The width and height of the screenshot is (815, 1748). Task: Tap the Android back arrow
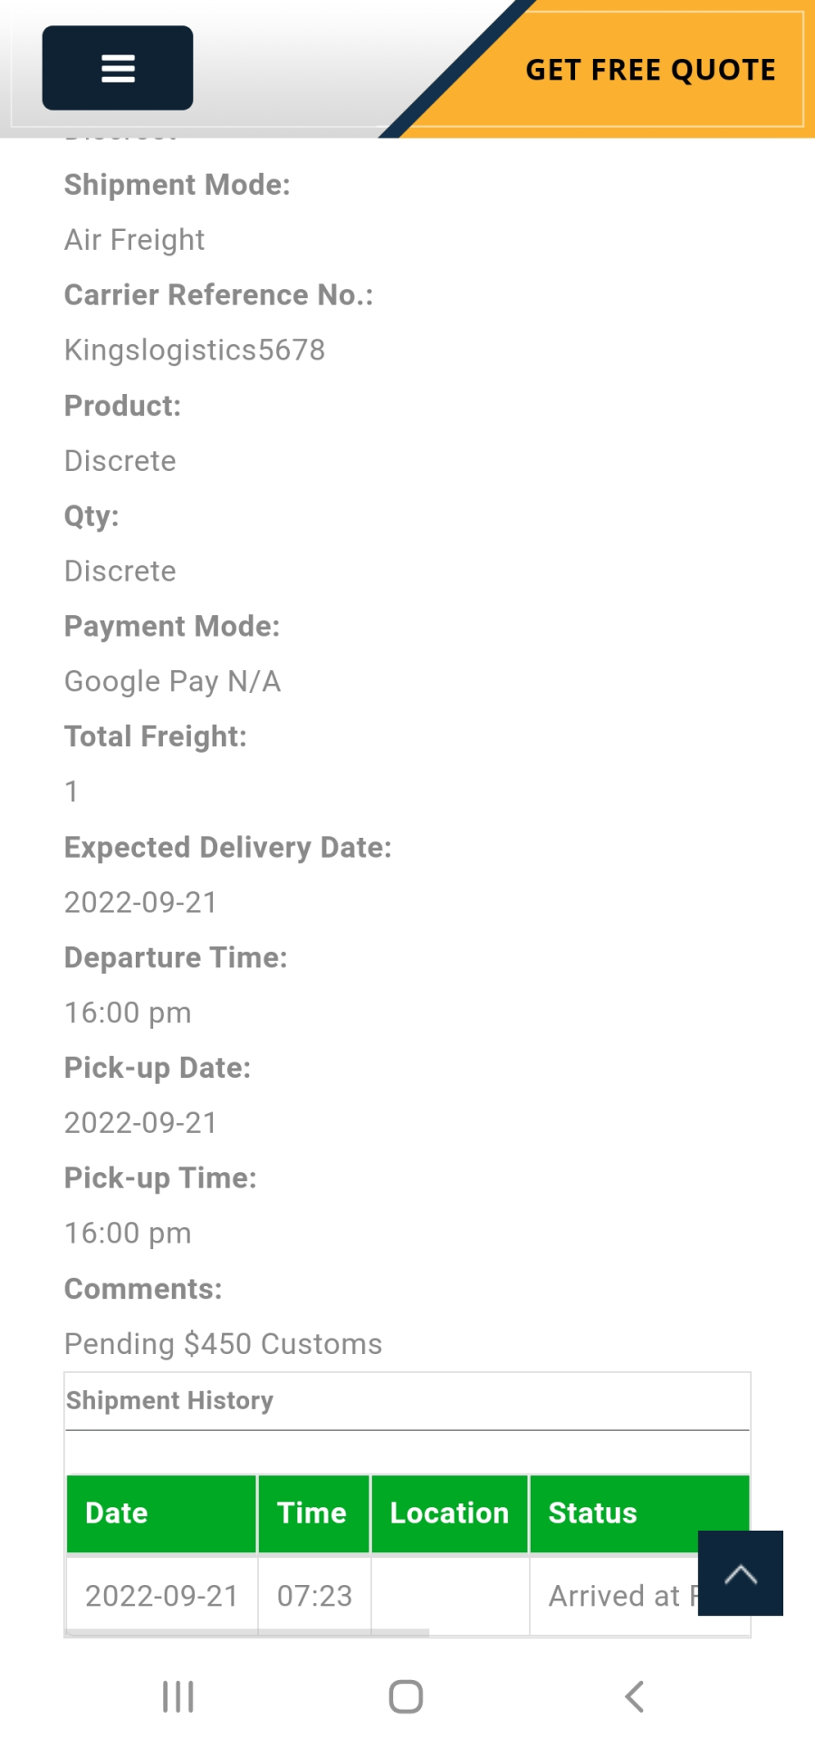635,1696
